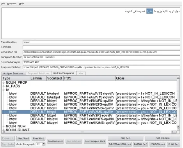The height and width of the screenshot is (148, 183).
Task: Select row vocalized biAatqwl
Action: point(89,97)
